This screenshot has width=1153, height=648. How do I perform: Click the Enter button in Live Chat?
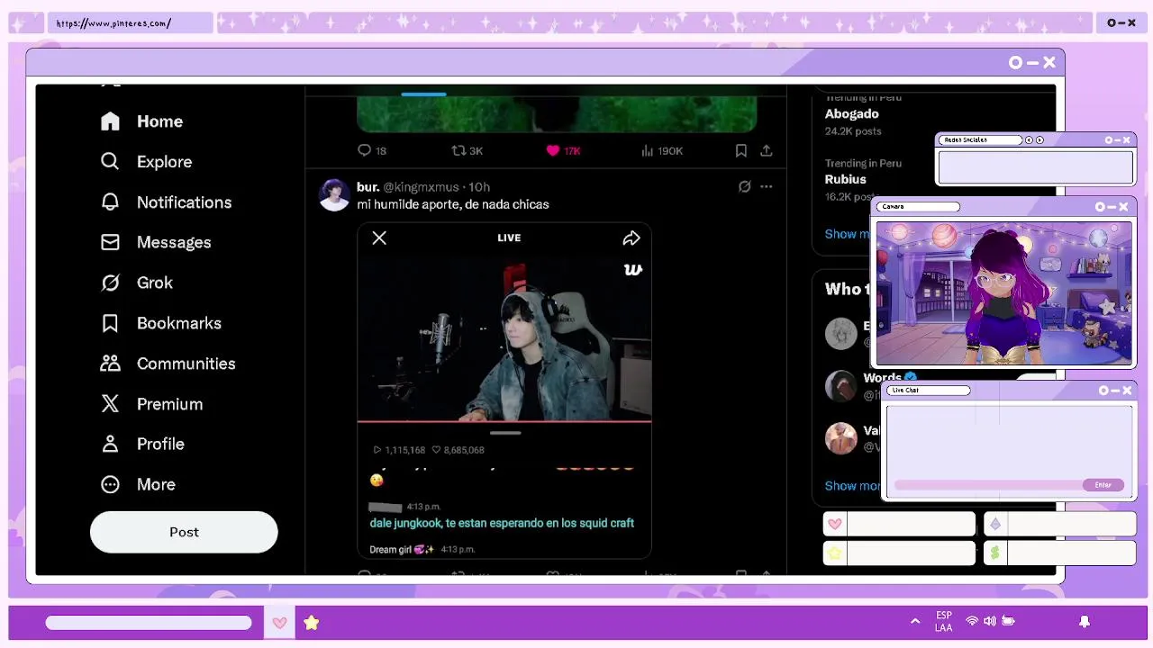click(1103, 485)
